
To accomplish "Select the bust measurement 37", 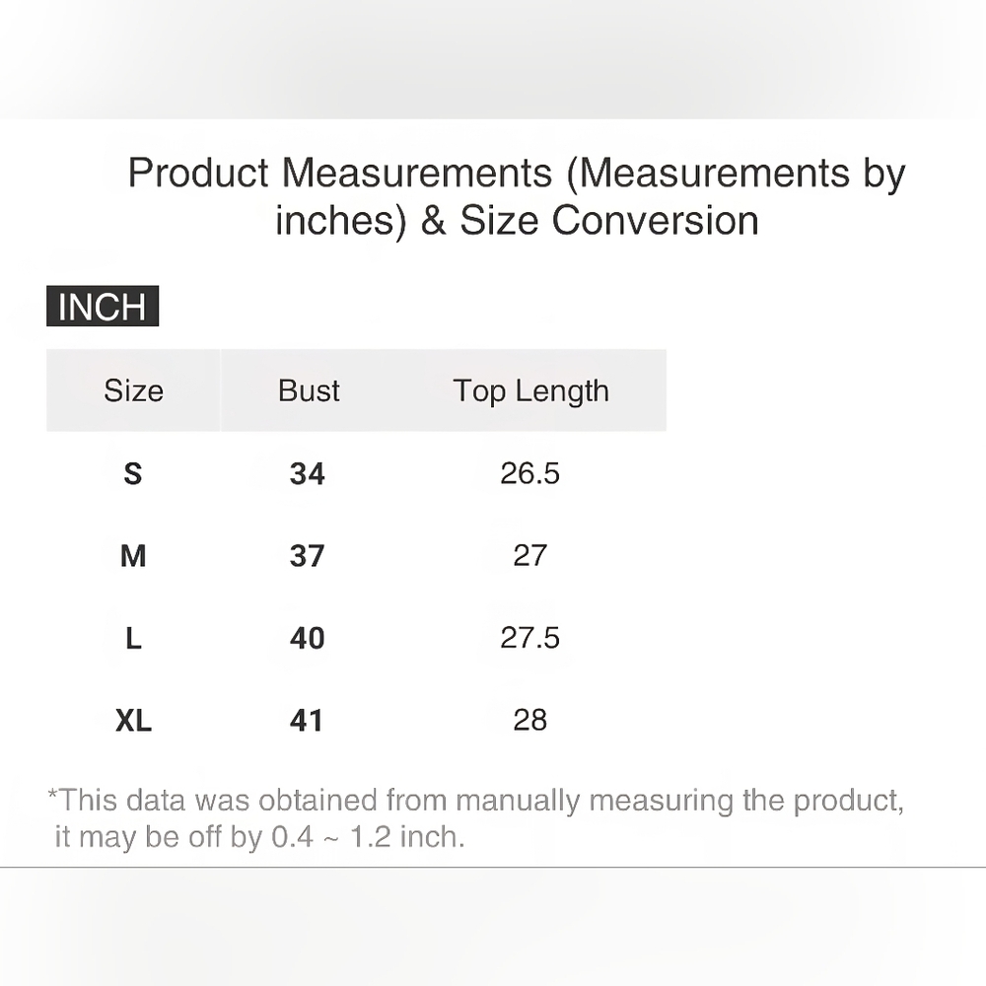I will (x=307, y=556).
